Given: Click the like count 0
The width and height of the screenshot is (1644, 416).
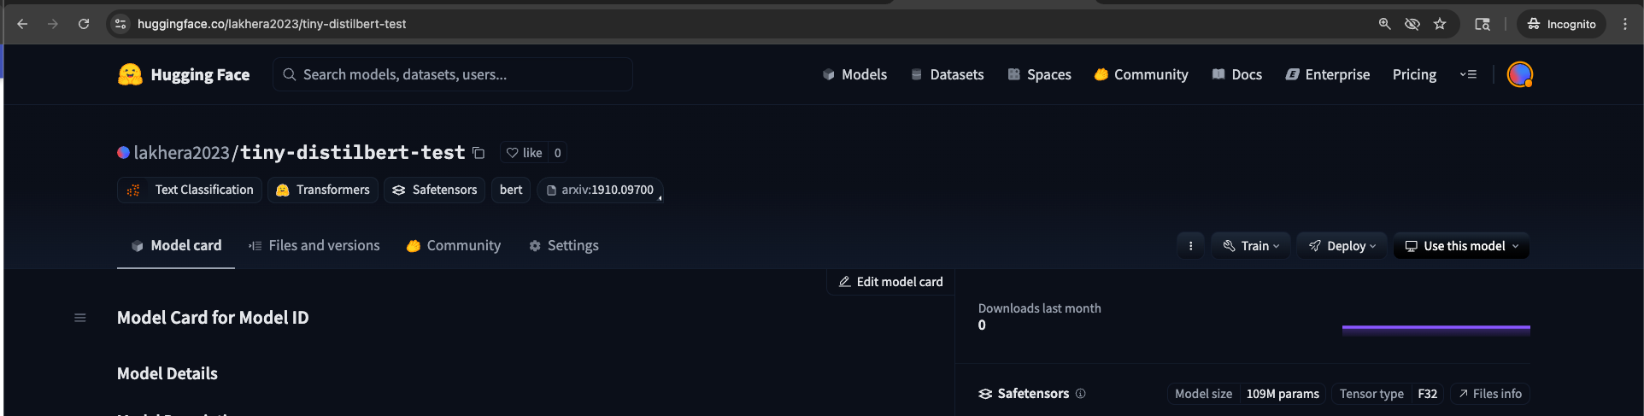Looking at the screenshot, I should point(557,153).
